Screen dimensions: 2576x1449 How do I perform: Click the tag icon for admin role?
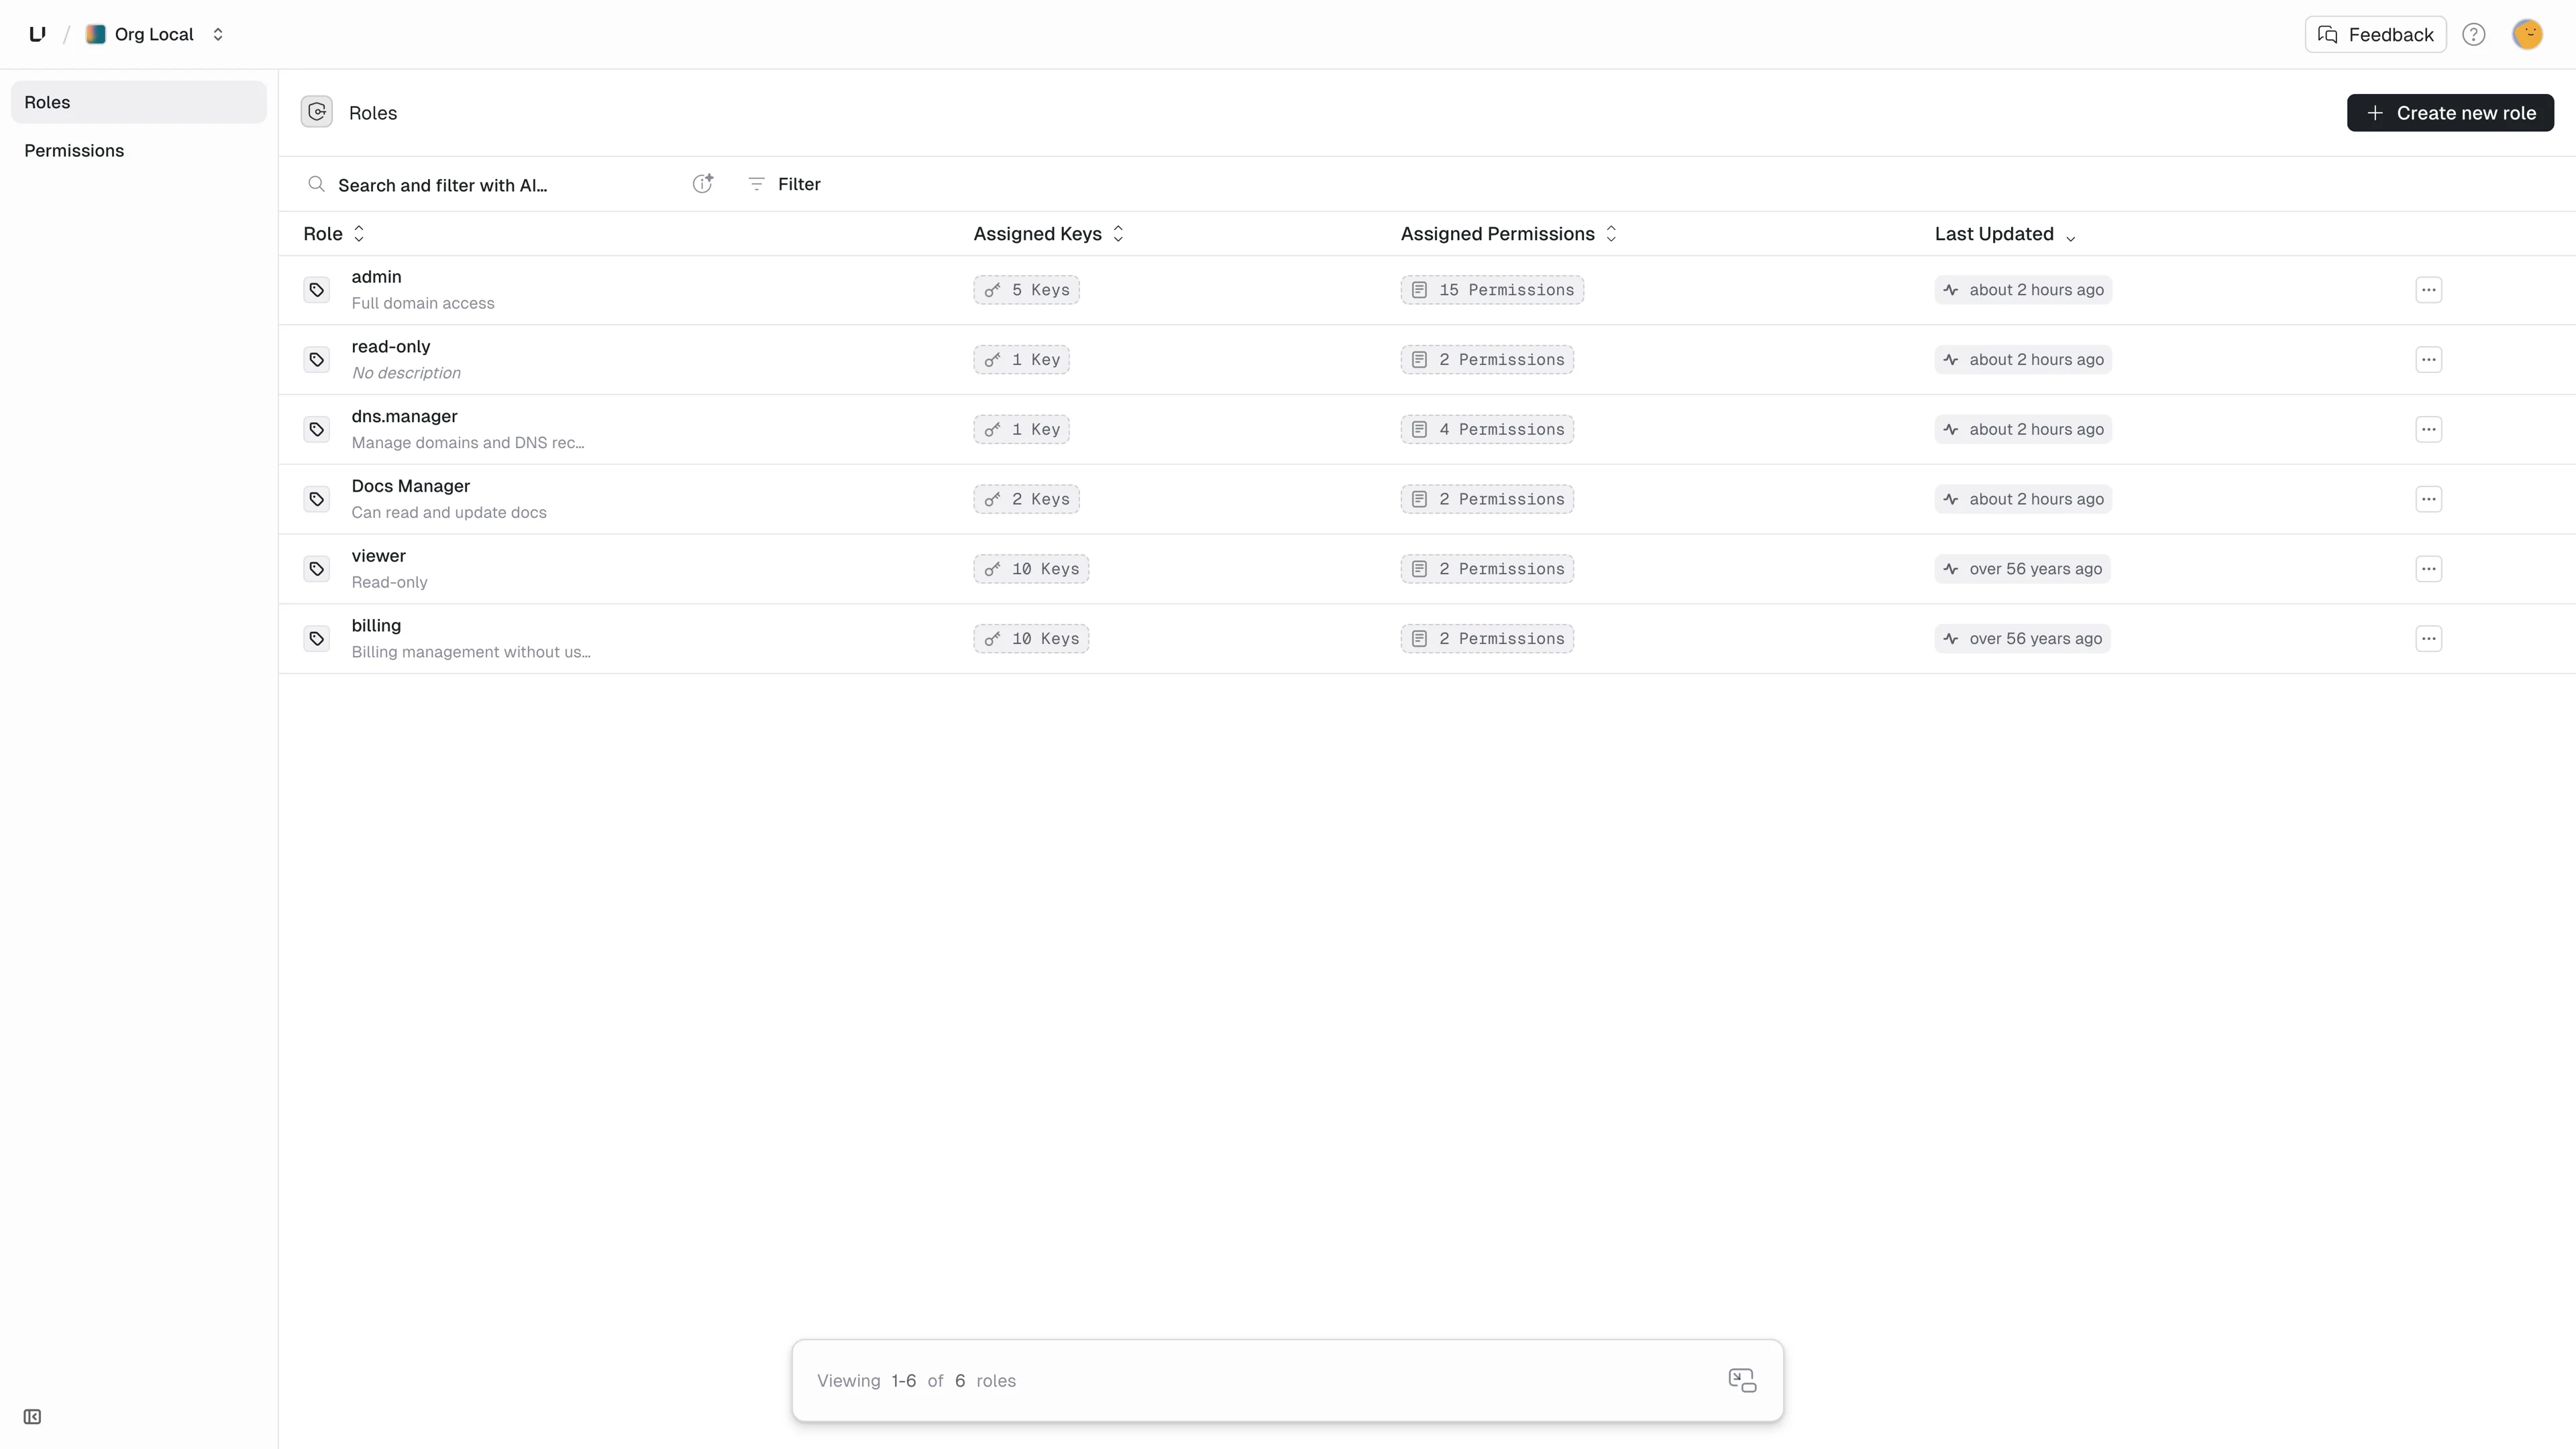click(317, 290)
